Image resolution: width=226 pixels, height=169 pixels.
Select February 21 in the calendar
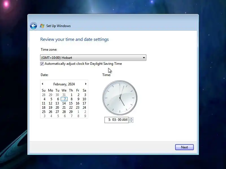point(64,108)
